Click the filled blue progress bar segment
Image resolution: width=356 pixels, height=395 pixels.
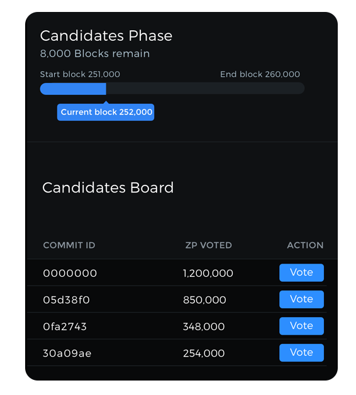click(x=73, y=89)
